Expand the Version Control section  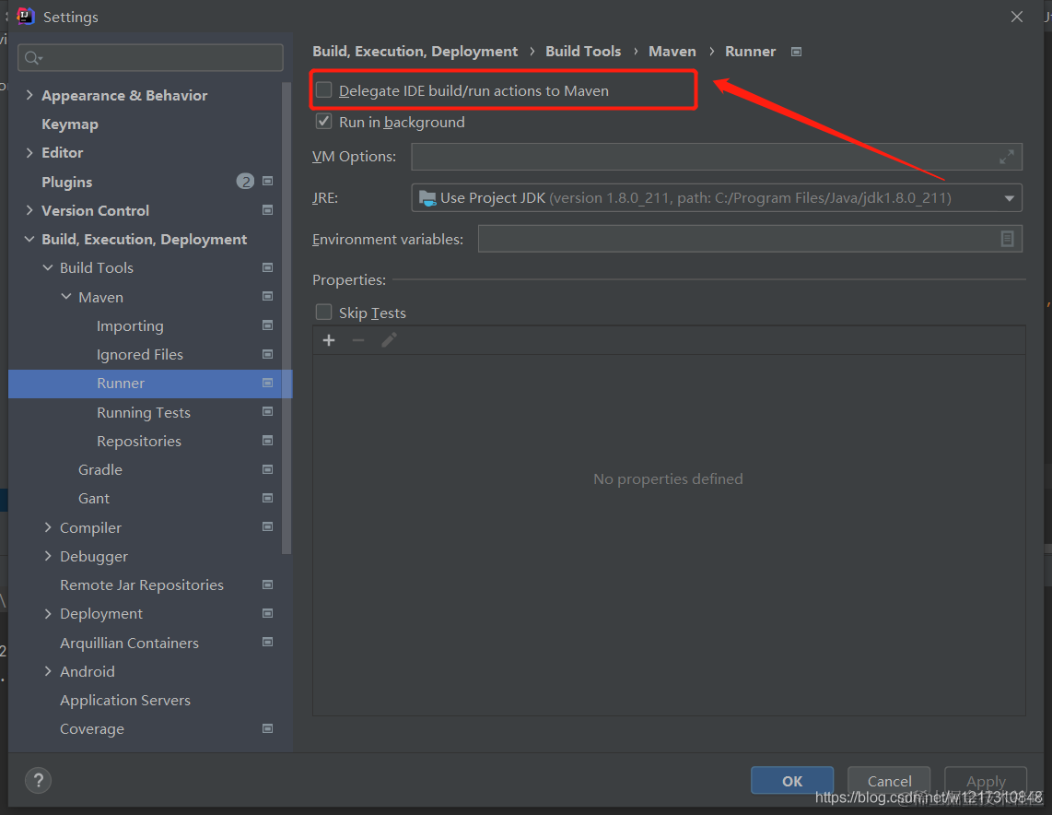[29, 210]
